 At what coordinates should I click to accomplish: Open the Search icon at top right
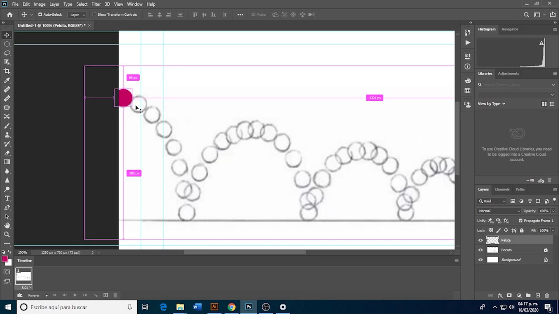click(x=526, y=14)
